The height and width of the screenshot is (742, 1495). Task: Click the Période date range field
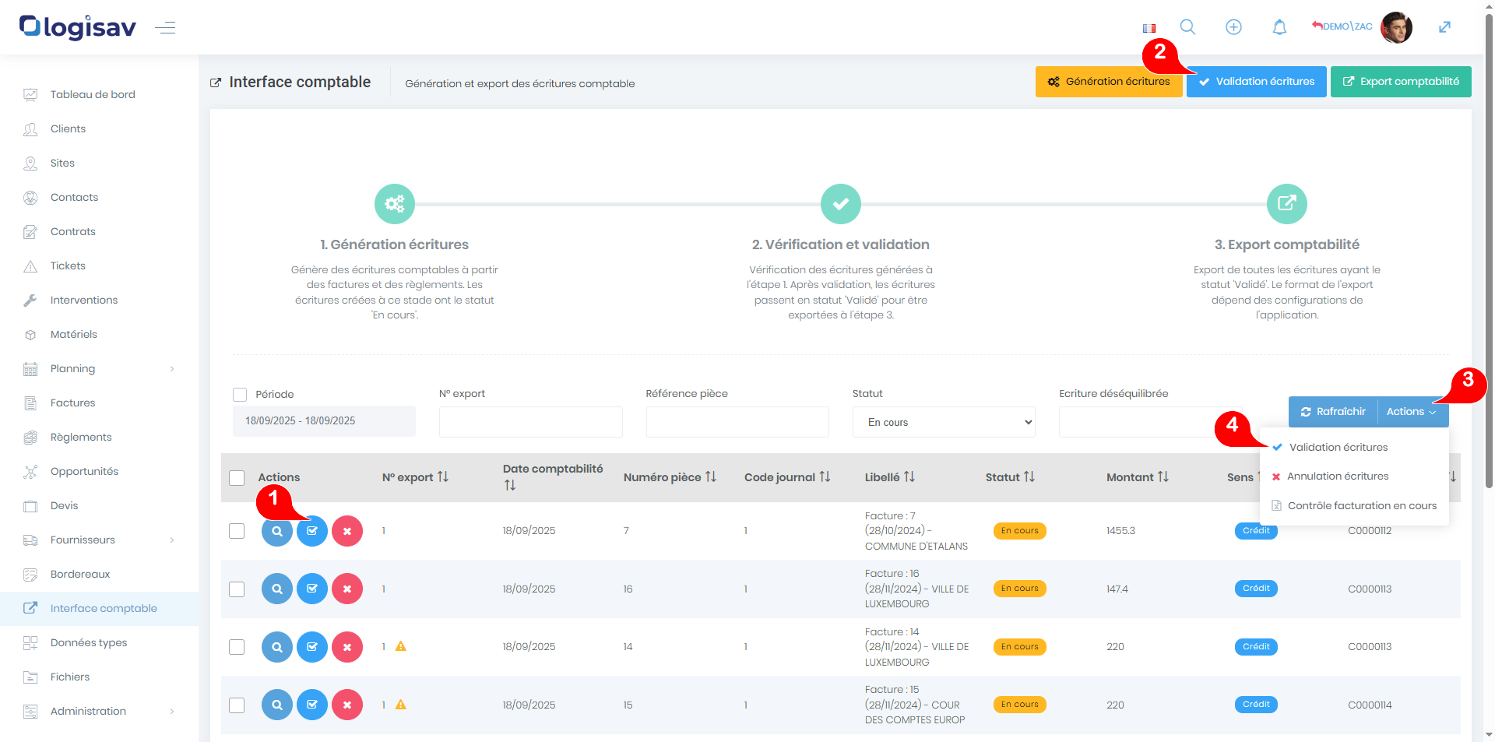[324, 421]
